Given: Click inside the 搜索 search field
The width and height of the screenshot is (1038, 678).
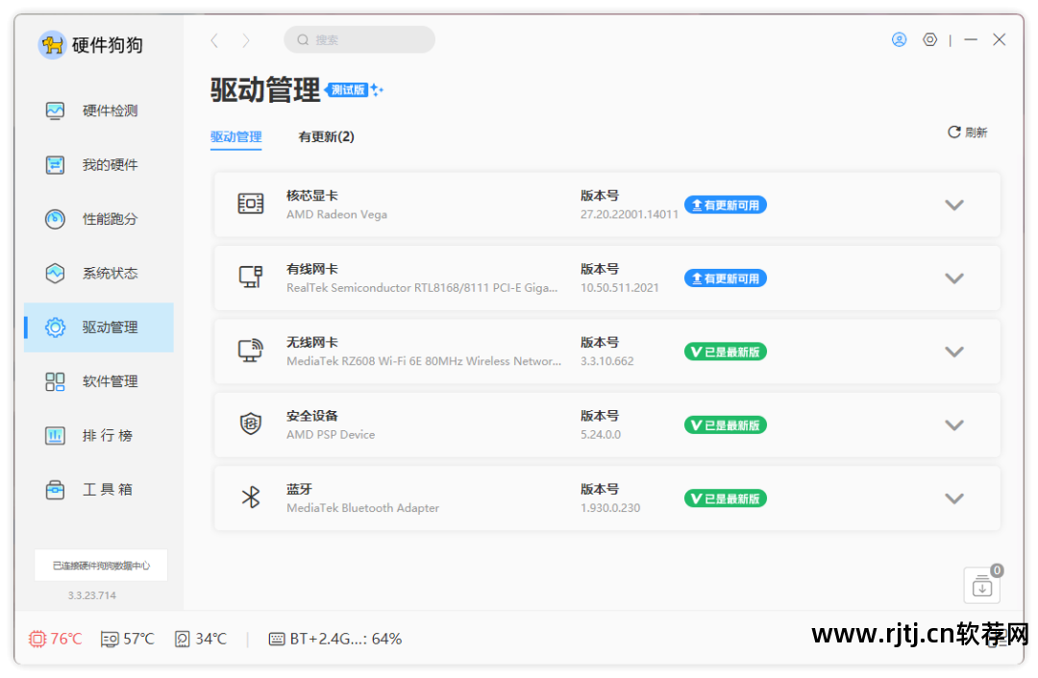Looking at the screenshot, I should pyautogui.click(x=359, y=39).
